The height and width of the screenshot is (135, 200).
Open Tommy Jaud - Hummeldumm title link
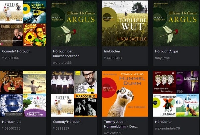tap(121, 124)
